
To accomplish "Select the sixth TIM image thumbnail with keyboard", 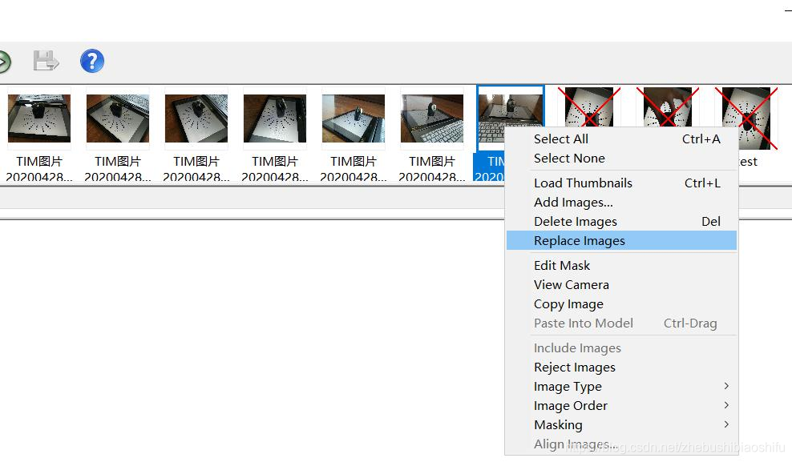I will (x=432, y=119).
